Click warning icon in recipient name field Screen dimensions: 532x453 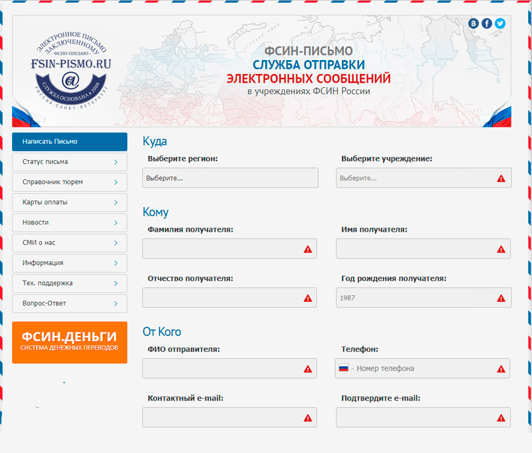[x=501, y=249]
